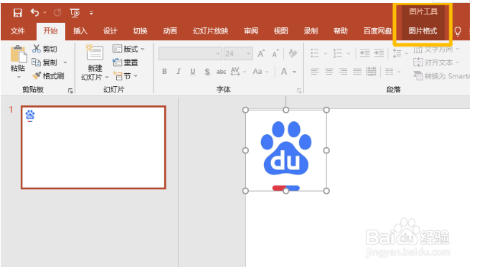Click the Undo arrow icon

pos(34,12)
